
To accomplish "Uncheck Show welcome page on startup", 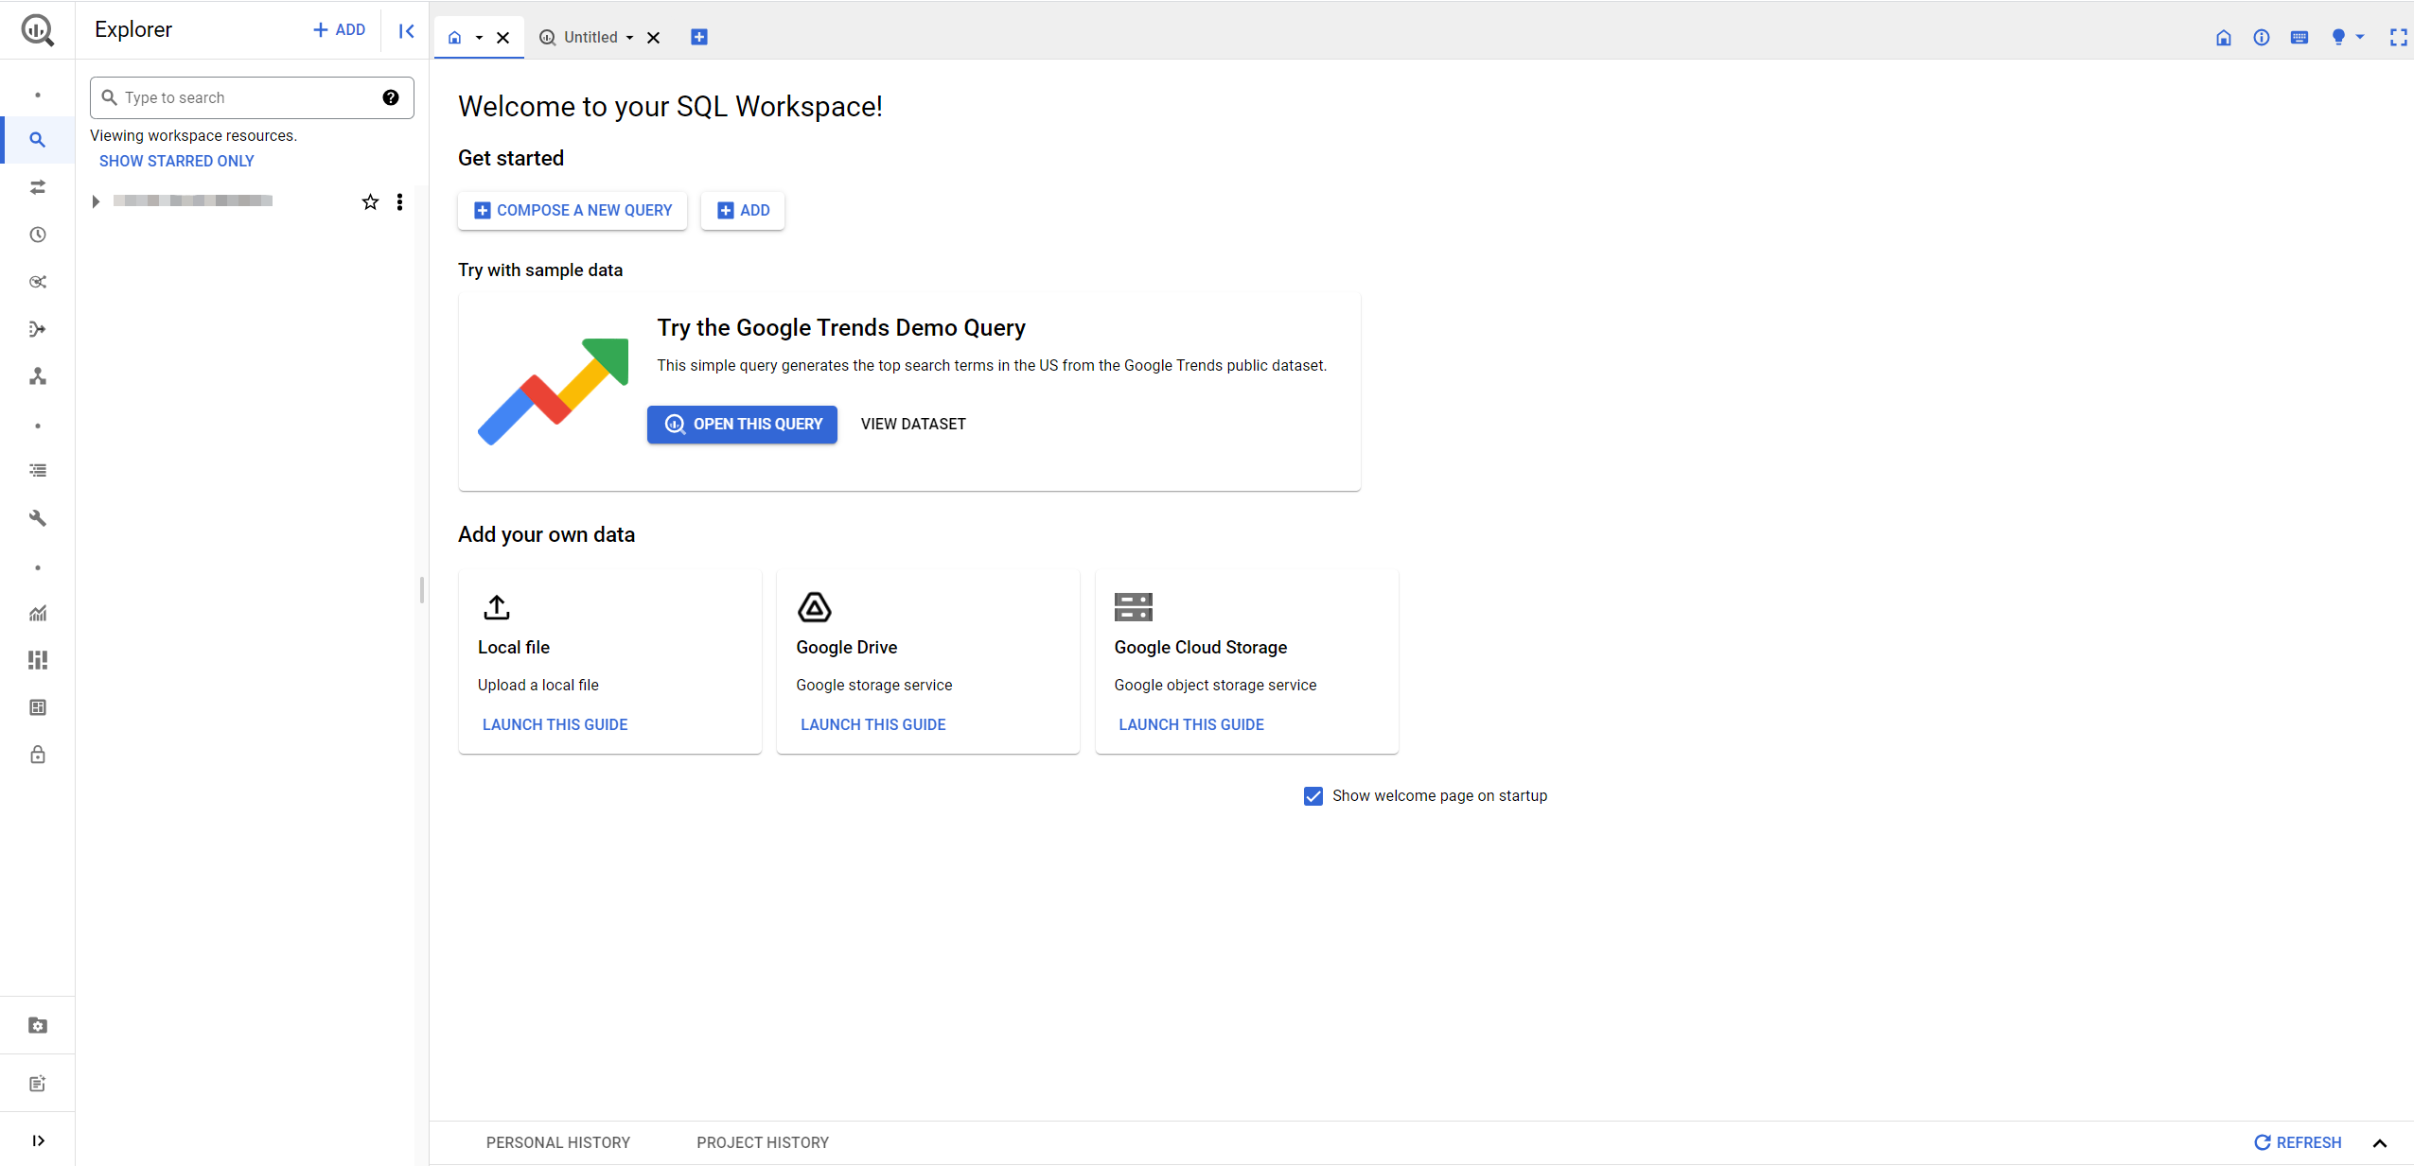I will (1313, 796).
